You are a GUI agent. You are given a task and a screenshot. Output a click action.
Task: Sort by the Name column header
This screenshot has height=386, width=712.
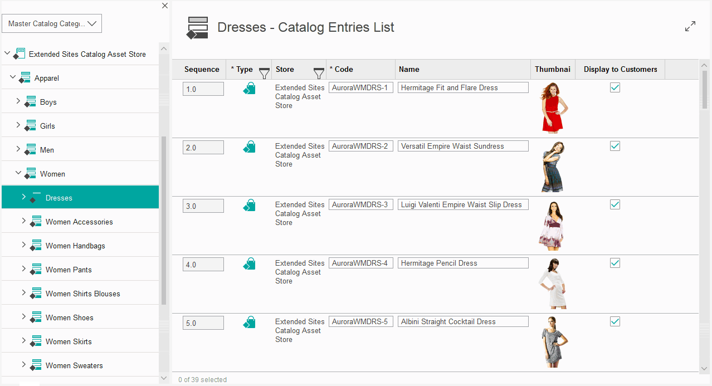(x=409, y=70)
